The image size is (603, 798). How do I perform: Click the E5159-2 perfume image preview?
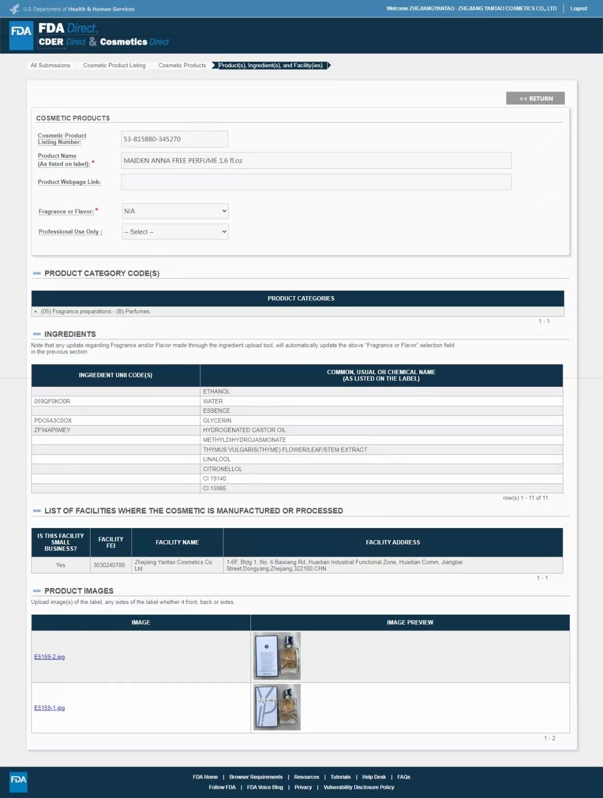277,656
